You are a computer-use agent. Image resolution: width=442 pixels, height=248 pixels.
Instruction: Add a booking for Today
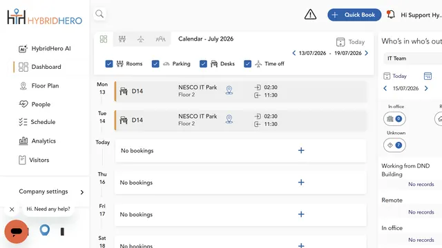pyautogui.click(x=301, y=150)
